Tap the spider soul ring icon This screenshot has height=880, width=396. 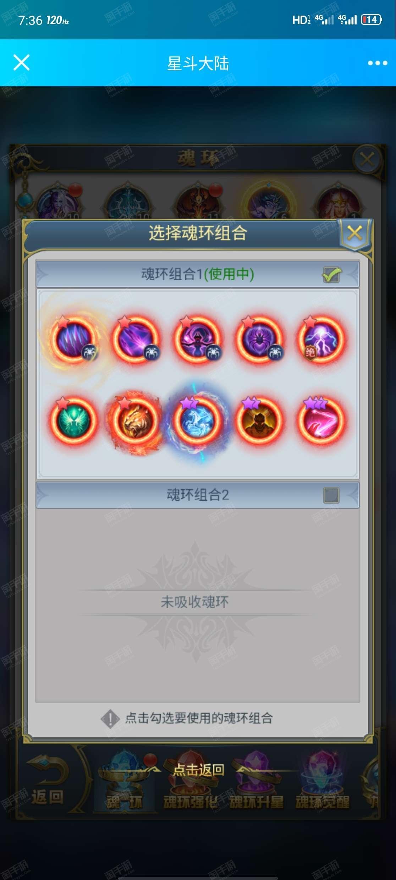[x=259, y=340]
